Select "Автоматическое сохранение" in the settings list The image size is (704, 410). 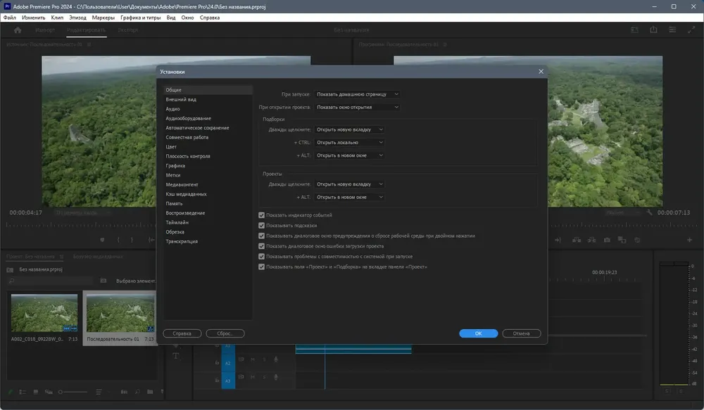pyautogui.click(x=197, y=128)
